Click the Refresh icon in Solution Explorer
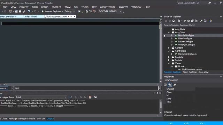Viewport: 223px width, 125px height. coord(189,21)
